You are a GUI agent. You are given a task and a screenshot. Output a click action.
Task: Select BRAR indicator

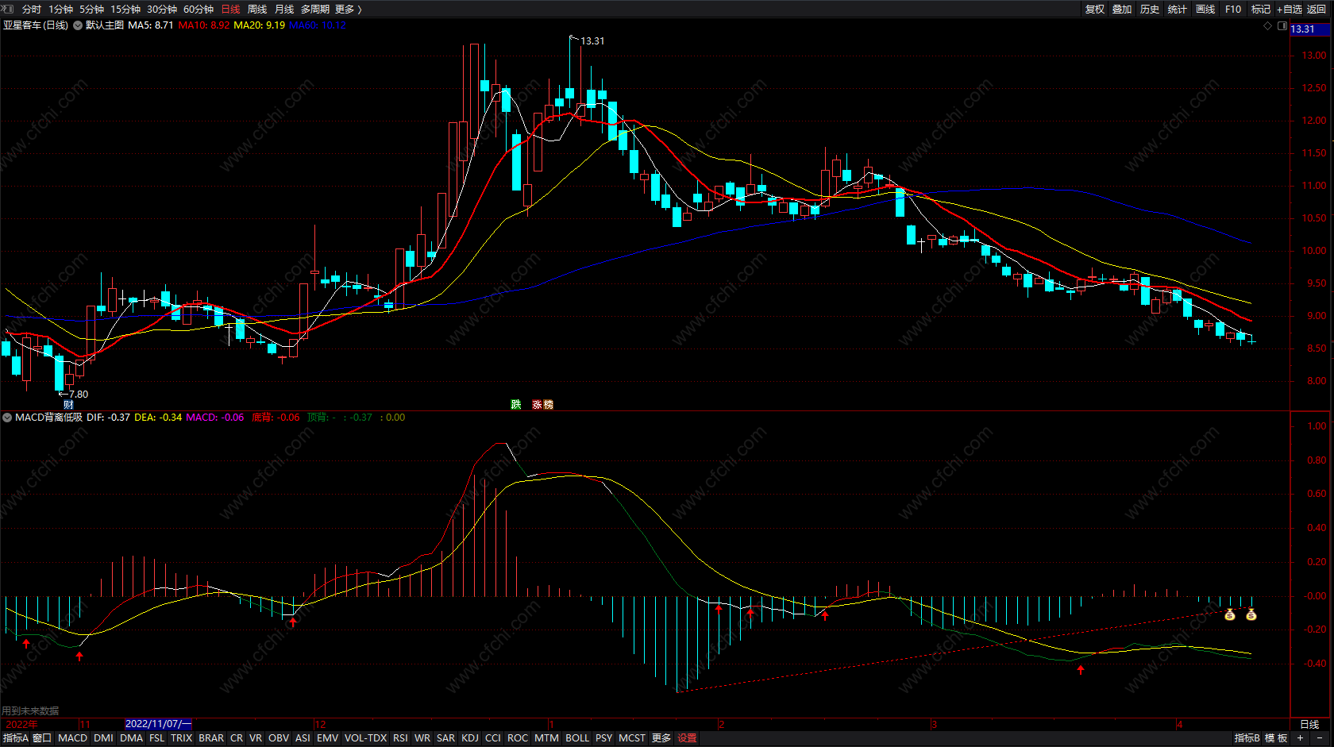coord(211,738)
